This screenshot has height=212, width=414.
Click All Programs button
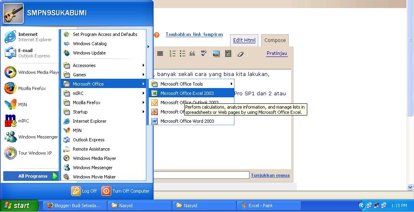(31, 176)
